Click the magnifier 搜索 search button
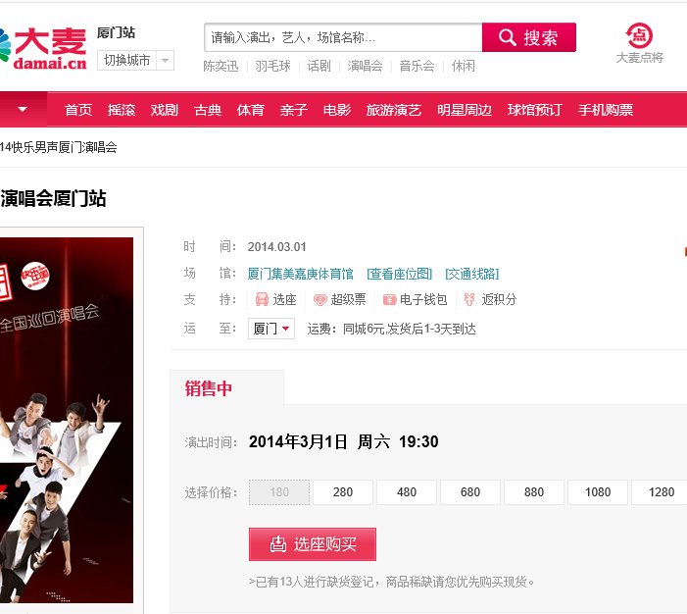687x614 pixels. 529,37
